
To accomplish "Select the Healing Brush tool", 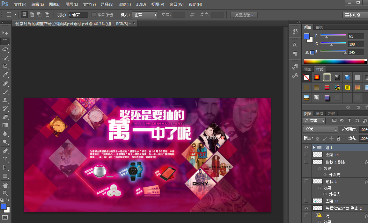I will click(x=5, y=84).
